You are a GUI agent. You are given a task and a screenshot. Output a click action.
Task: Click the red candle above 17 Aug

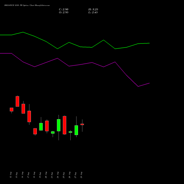tap(29, 116)
